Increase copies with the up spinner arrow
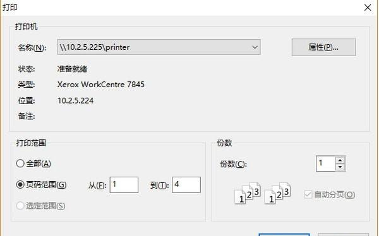The width and height of the screenshot is (379, 236). [x=340, y=160]
